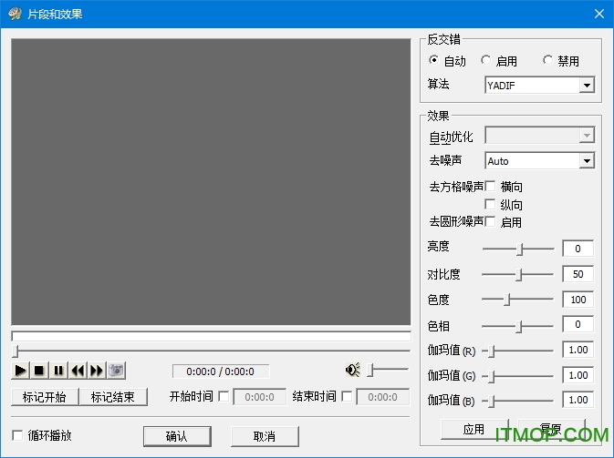Click the Stop playback button

pos(39,370)
